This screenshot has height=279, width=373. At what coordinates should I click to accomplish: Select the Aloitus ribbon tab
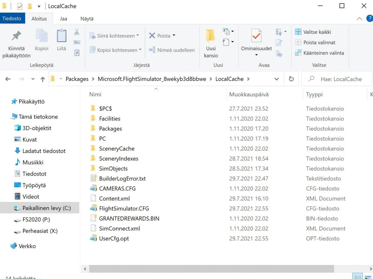coord(39,19)
